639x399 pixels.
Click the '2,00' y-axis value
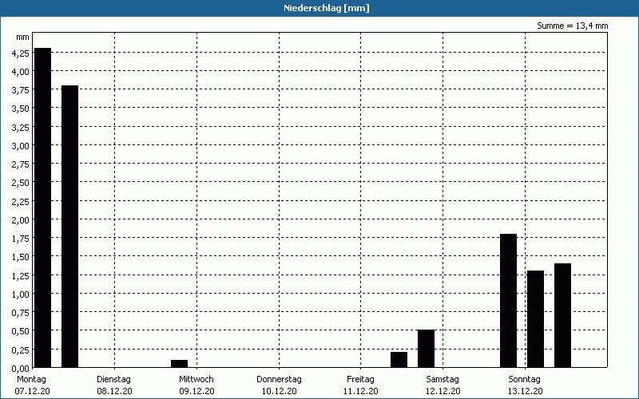pos(21,220)
